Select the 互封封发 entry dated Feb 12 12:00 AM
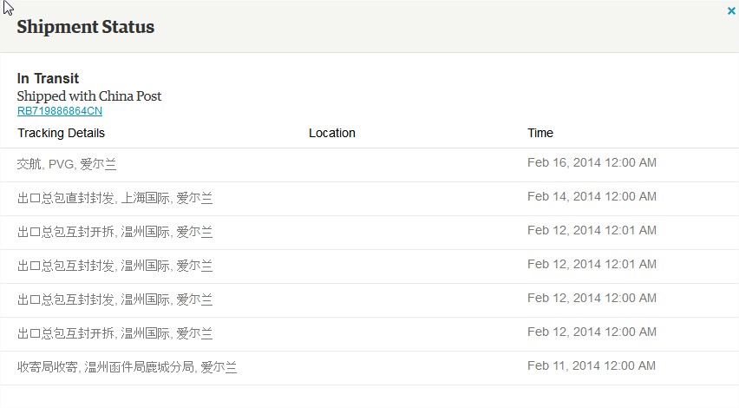 click(115, 299)
